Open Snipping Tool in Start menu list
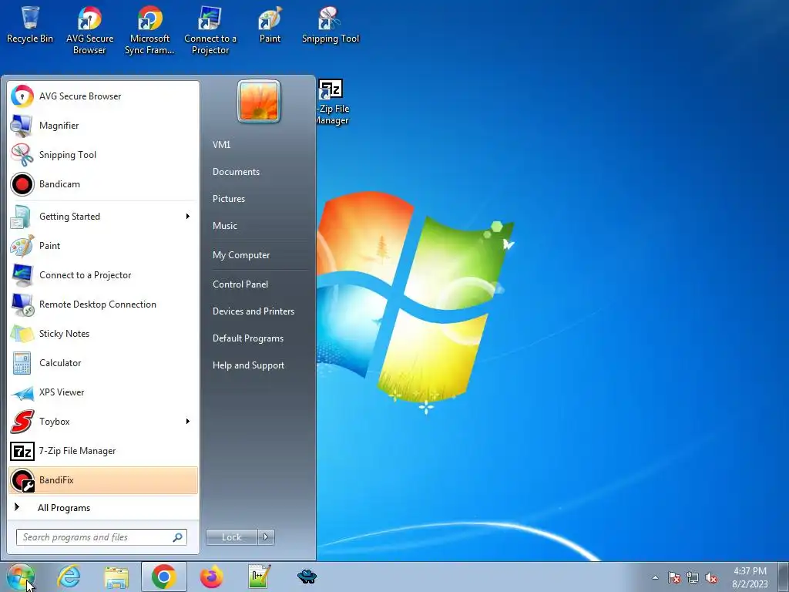 coord(103,154)
